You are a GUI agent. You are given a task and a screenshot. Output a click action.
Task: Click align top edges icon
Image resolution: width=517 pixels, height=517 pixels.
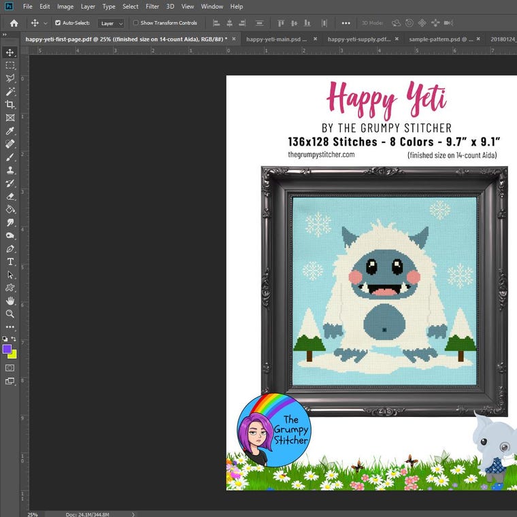[281, 23]
